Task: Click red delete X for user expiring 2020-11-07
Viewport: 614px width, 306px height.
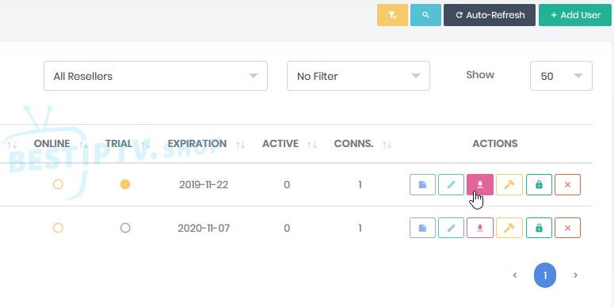Action: point(567,228)
